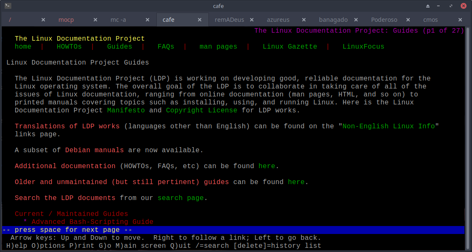Close the banagado tab
The height and width of the screenshot is (252, 472).
[x=356, y=20]
